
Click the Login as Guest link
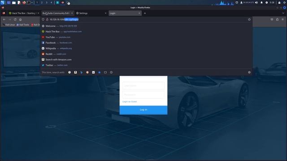click(130, 102)
